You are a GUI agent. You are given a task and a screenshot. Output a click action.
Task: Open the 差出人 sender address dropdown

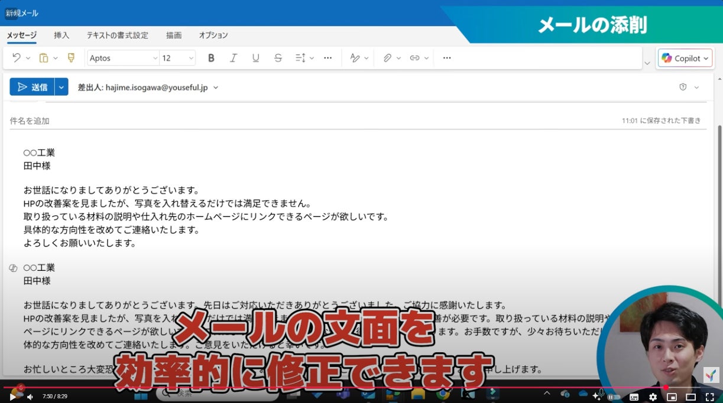pos(215,87)
